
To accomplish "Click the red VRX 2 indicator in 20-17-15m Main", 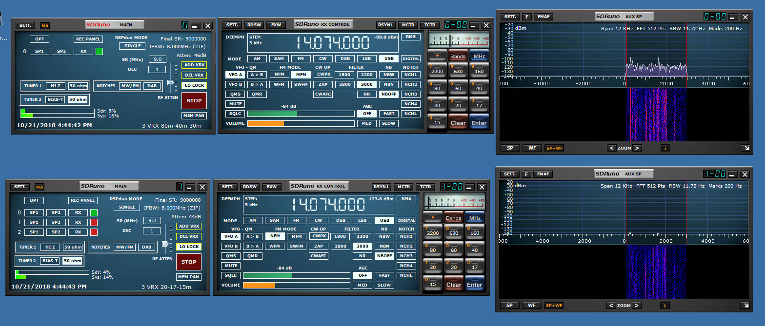I will (94, 232).
